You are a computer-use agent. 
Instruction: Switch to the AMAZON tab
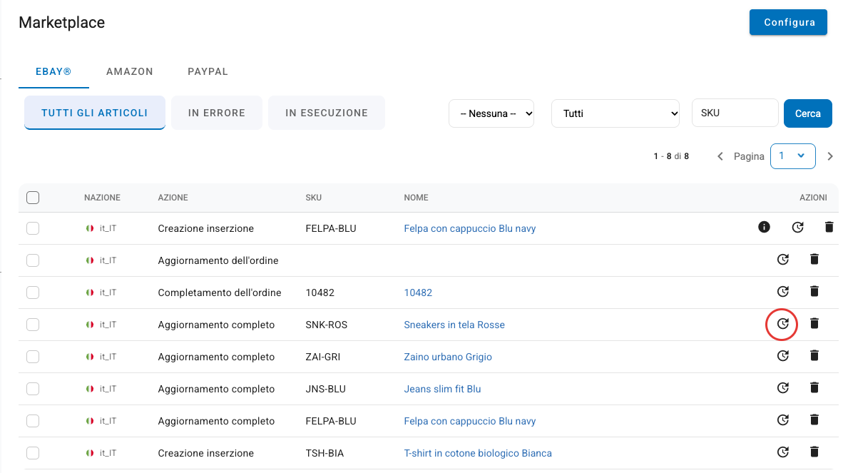click(x=130, y=71)
